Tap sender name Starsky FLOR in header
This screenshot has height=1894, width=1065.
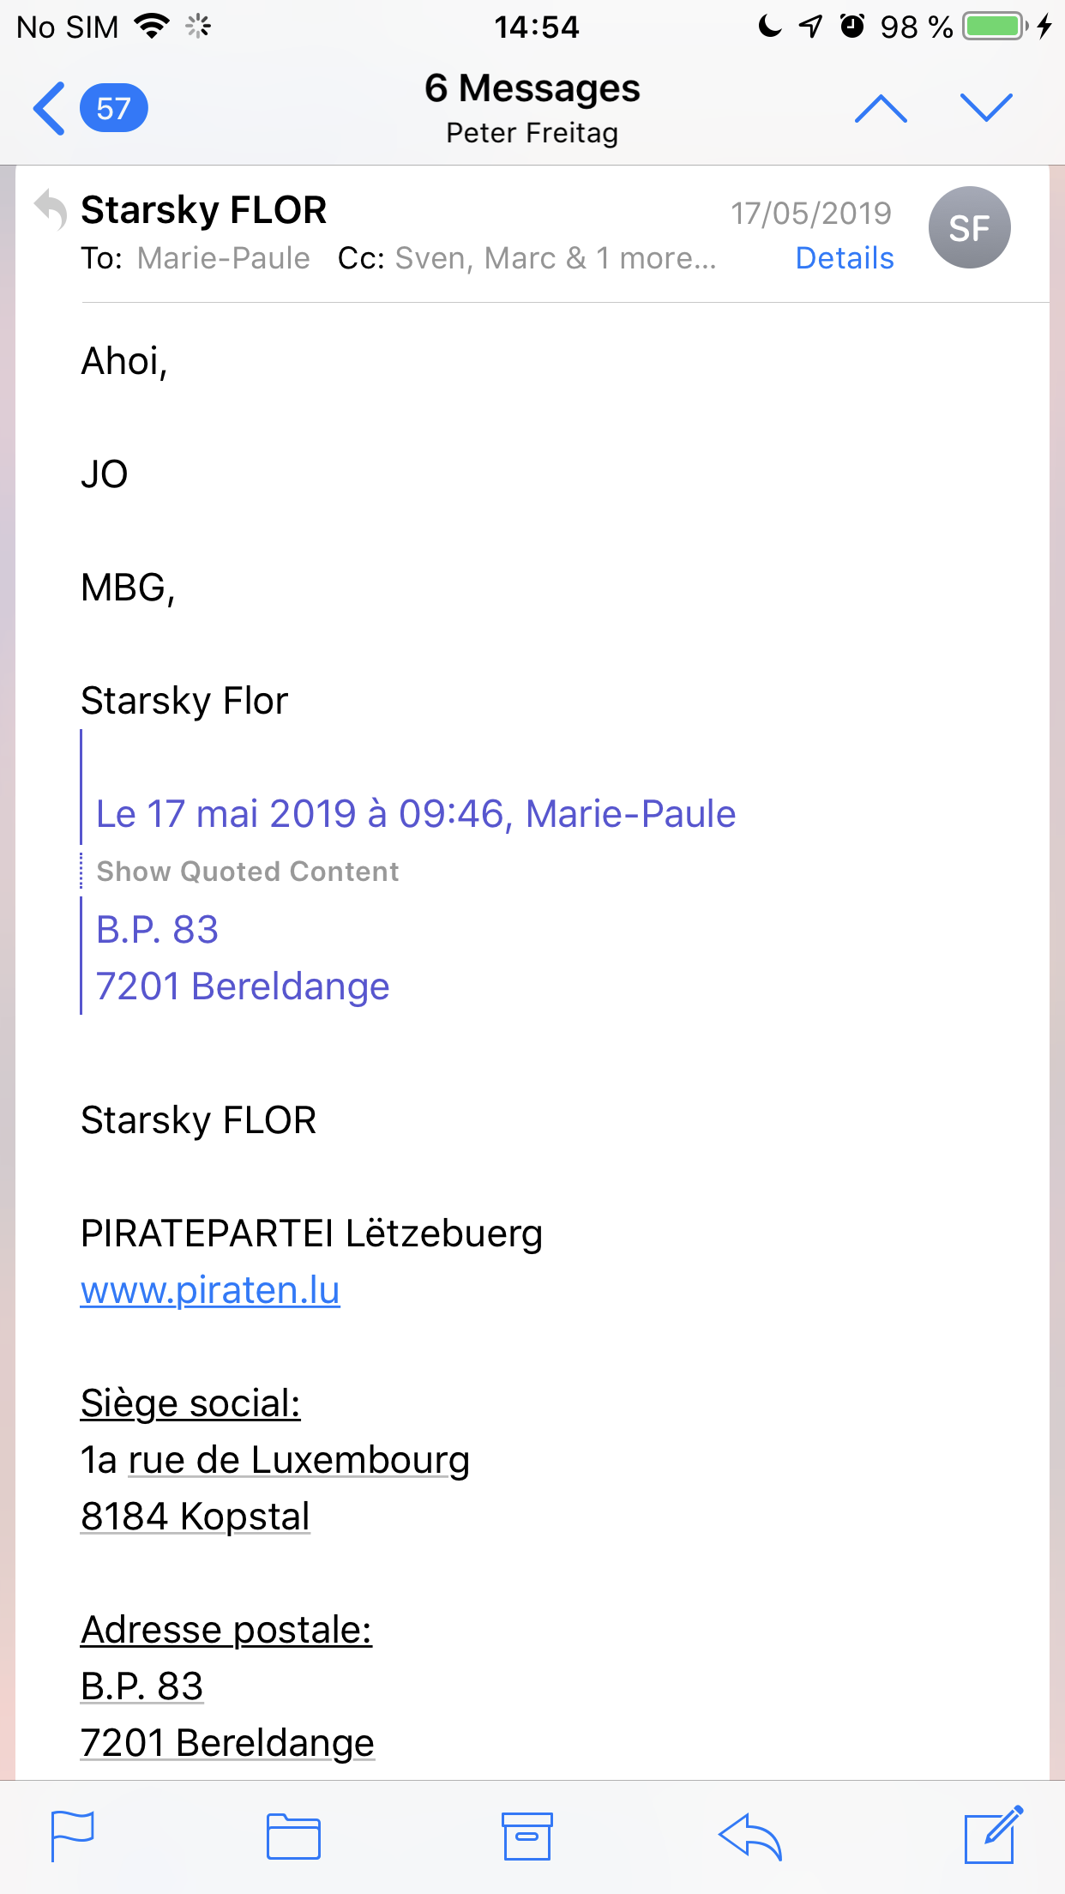[x=203, y=210]
